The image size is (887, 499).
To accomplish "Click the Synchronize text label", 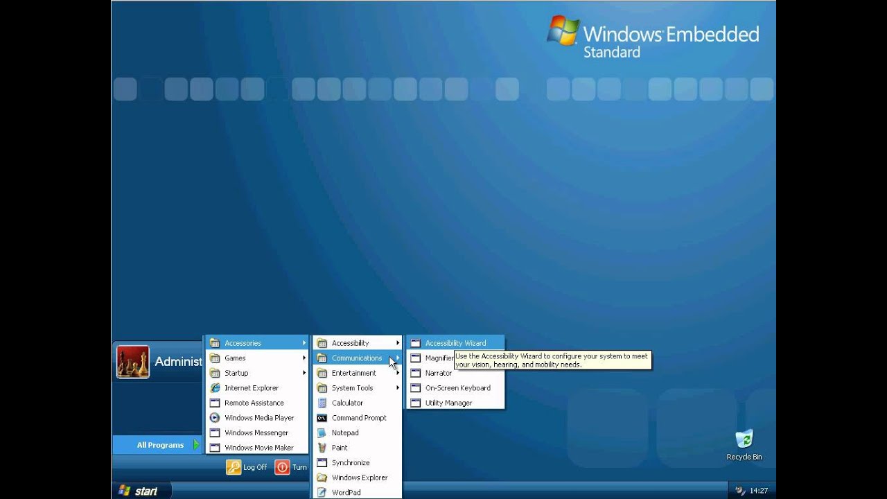I will pos(351,462).
